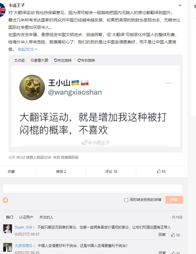Screen dimensions: 196x254
Task: Click the three-dots menu in the tweet image
Action: pos(169,83)
